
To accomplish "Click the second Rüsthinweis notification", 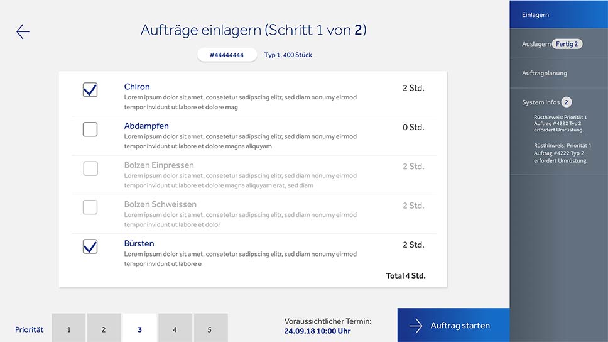I will point(562,153).
